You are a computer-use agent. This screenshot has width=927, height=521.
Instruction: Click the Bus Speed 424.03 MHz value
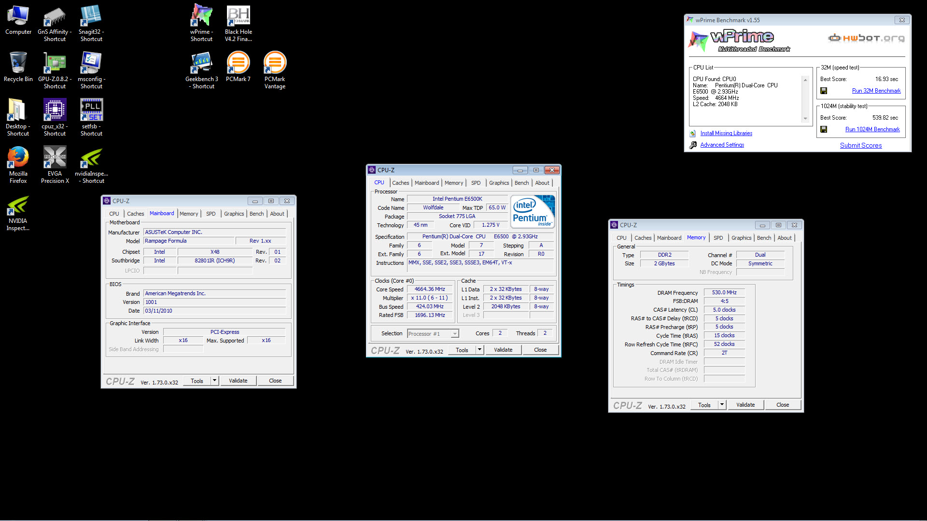click(x=430, y=307)
